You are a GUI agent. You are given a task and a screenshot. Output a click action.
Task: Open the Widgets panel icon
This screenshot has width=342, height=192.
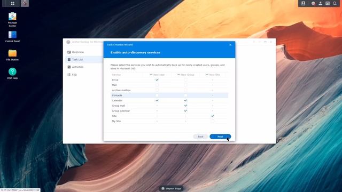[x=328, y=3]
